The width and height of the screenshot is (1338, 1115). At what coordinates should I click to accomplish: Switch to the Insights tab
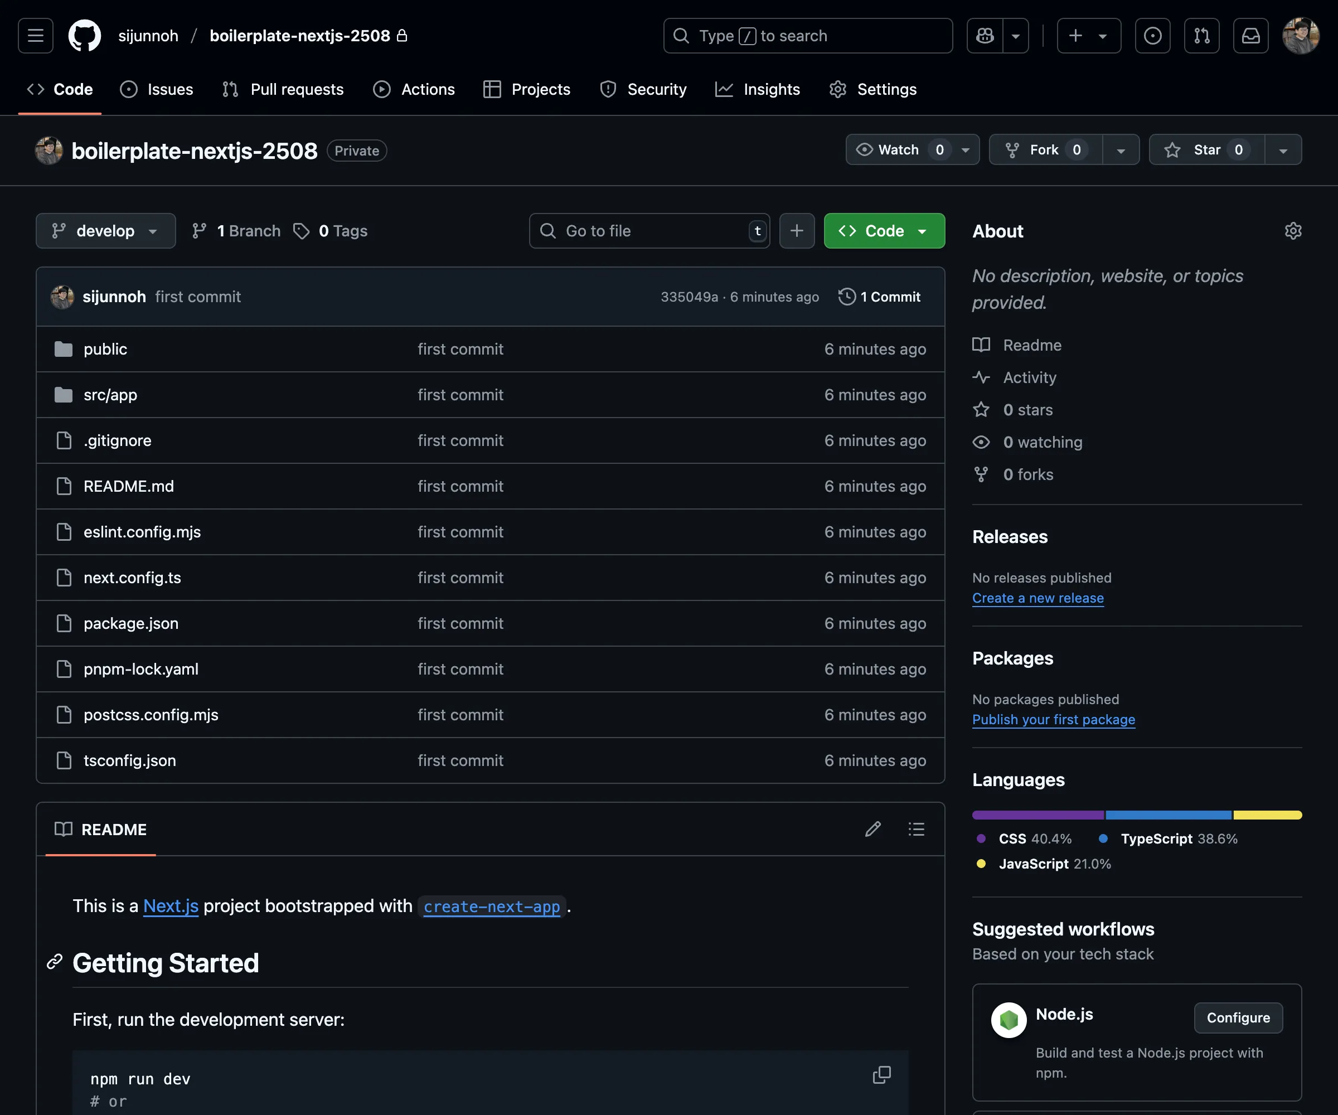[x=758, y=89]
